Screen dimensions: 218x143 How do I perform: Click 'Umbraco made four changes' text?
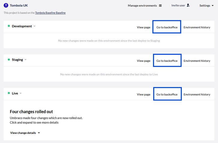(46, 118)
